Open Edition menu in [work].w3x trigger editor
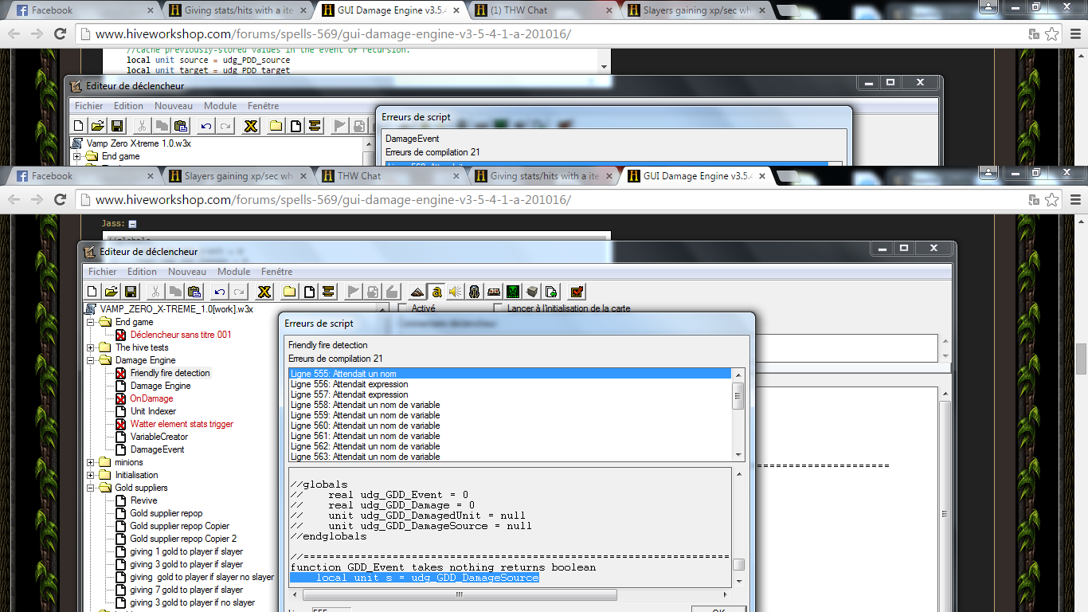The width and height of the screenshot is (1088, 612). (x=142, y=272)
